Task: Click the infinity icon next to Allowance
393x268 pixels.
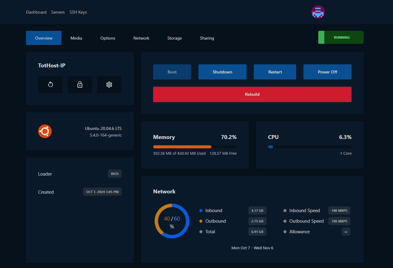Action: pyautogui.click(x=346, y=231)
